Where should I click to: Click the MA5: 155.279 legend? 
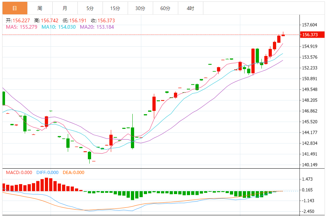22,27
